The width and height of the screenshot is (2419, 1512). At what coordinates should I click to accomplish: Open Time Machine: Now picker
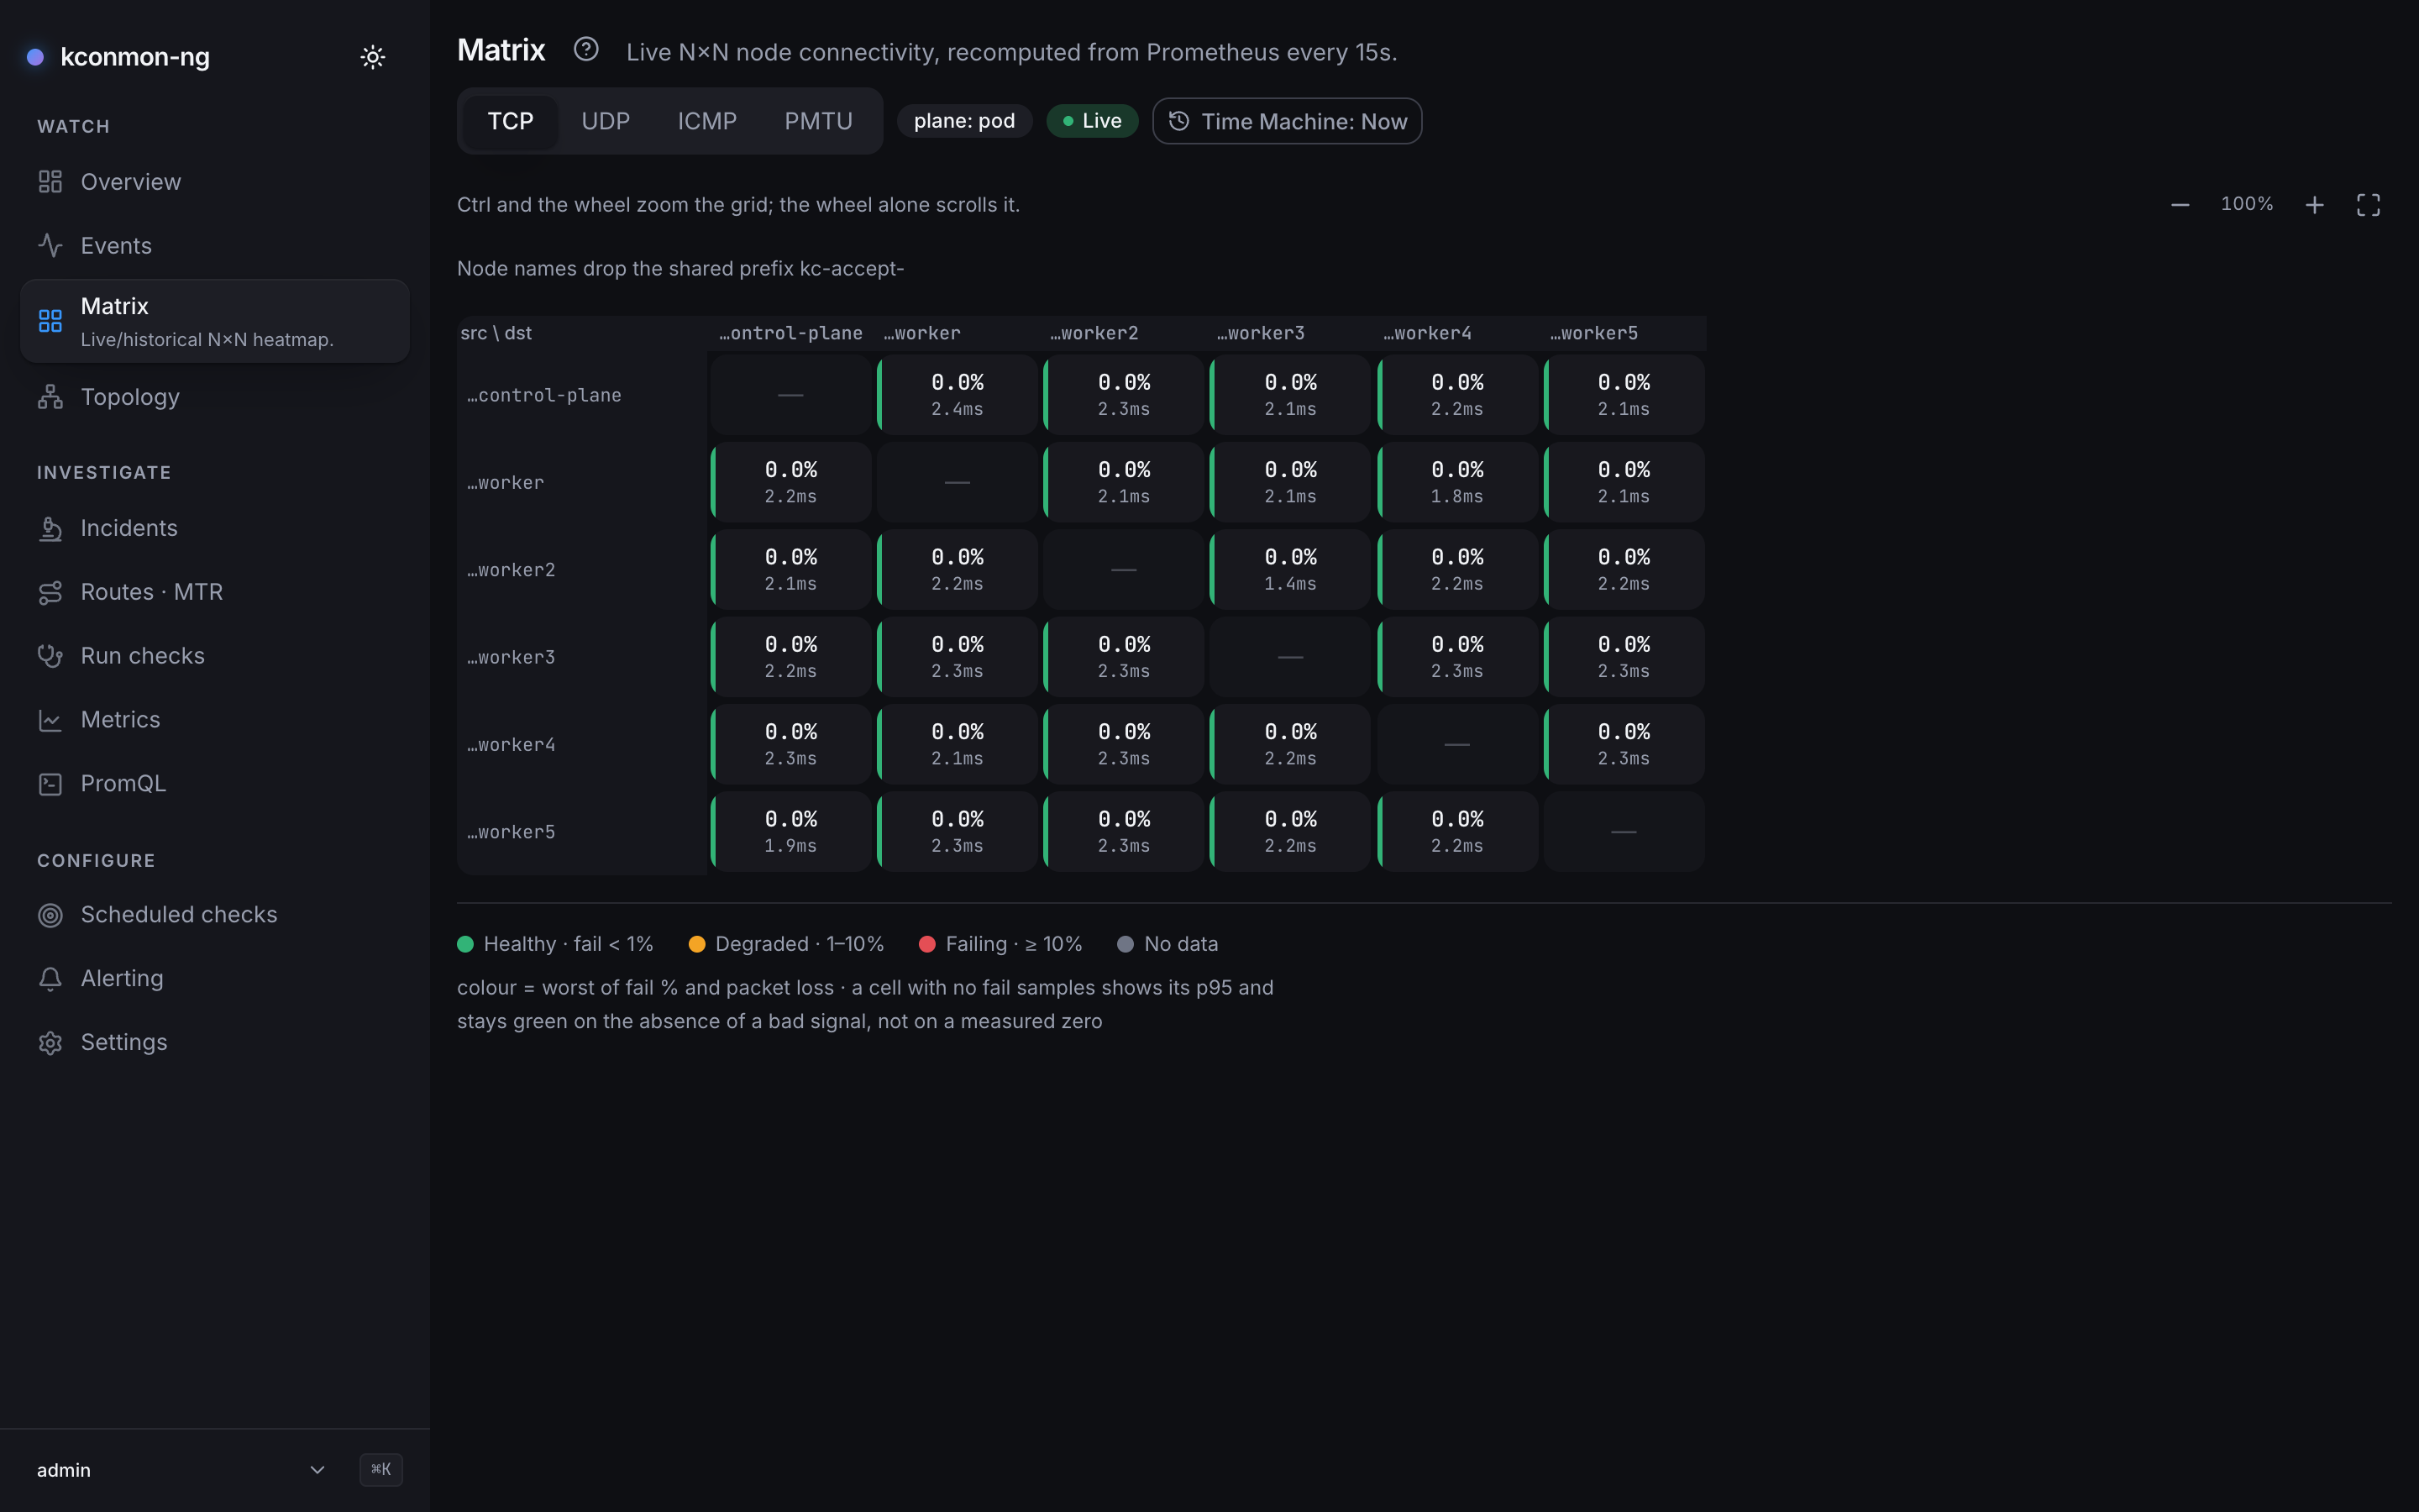(x=1287, y=121)
